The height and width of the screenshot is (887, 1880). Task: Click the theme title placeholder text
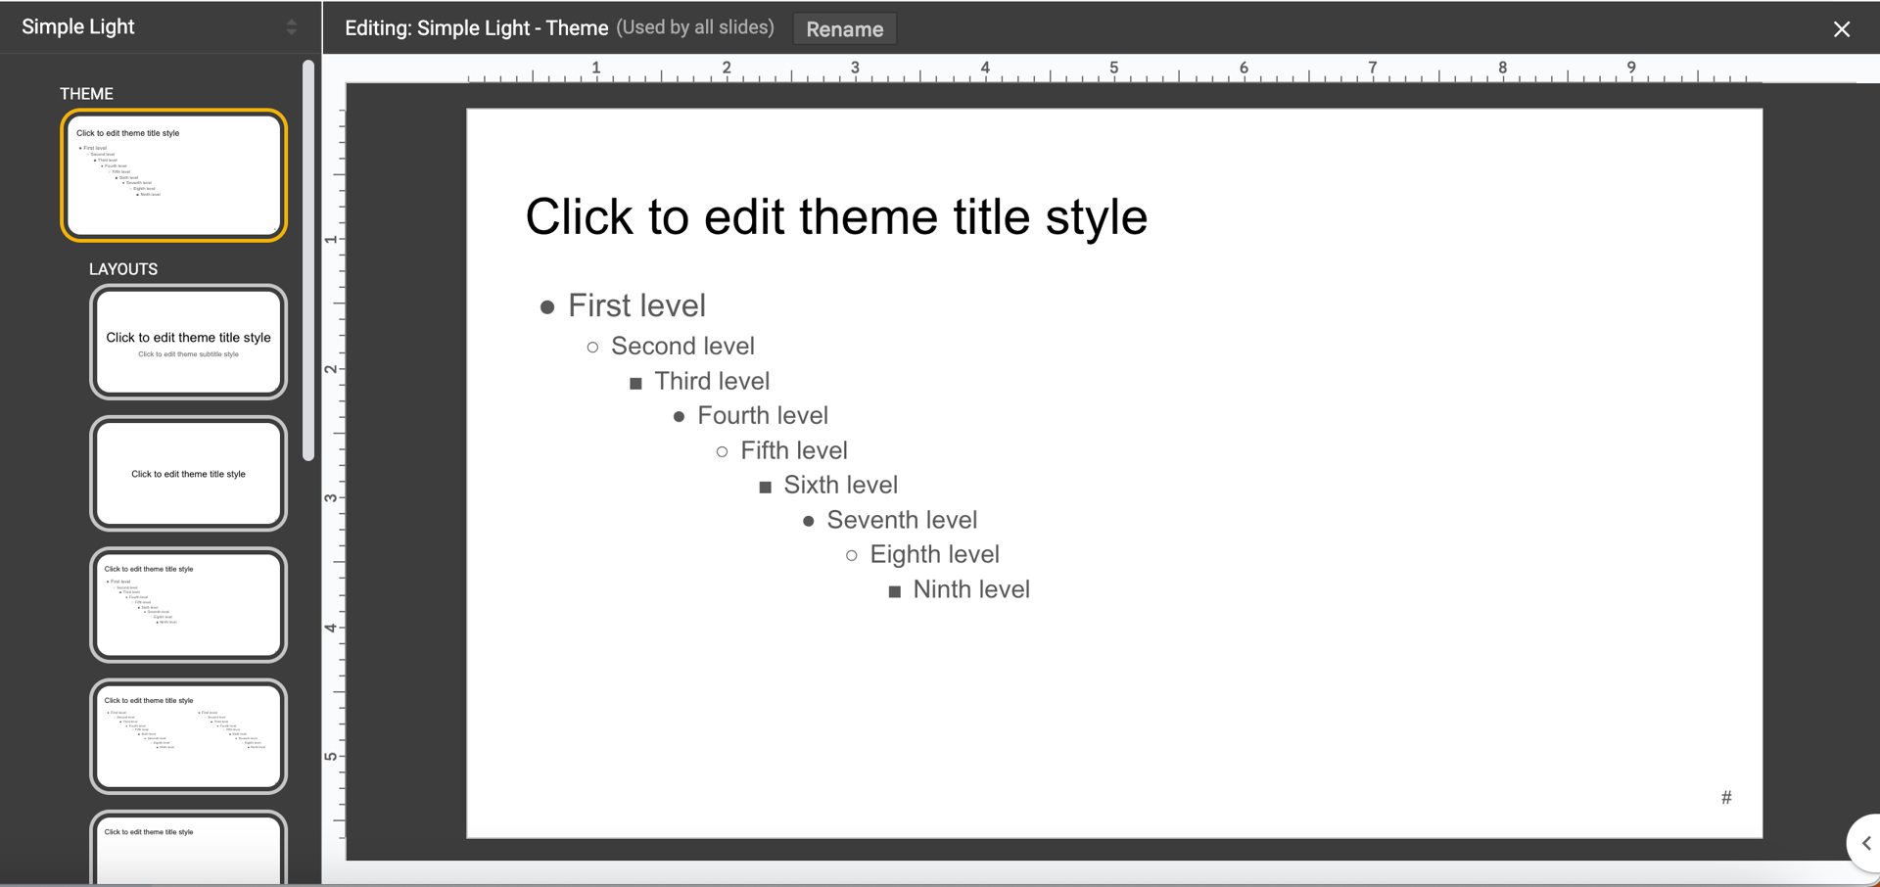click(836, 216)
